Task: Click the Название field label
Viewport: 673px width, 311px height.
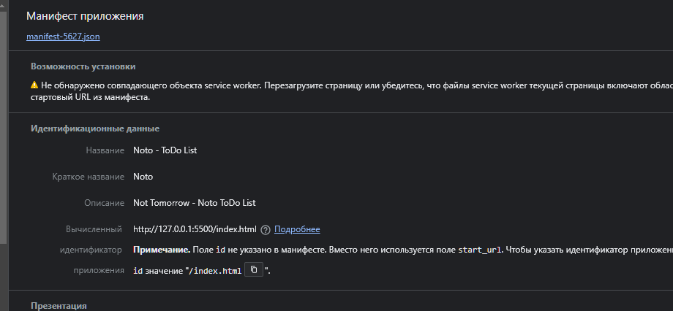Action: 105,150
